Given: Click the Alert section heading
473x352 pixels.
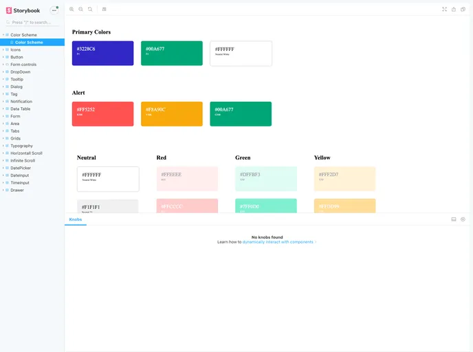Looking at the screenshot, I should click(x=78, y=93).
